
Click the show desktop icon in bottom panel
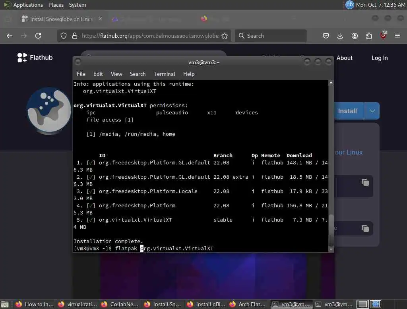(5, 304)
